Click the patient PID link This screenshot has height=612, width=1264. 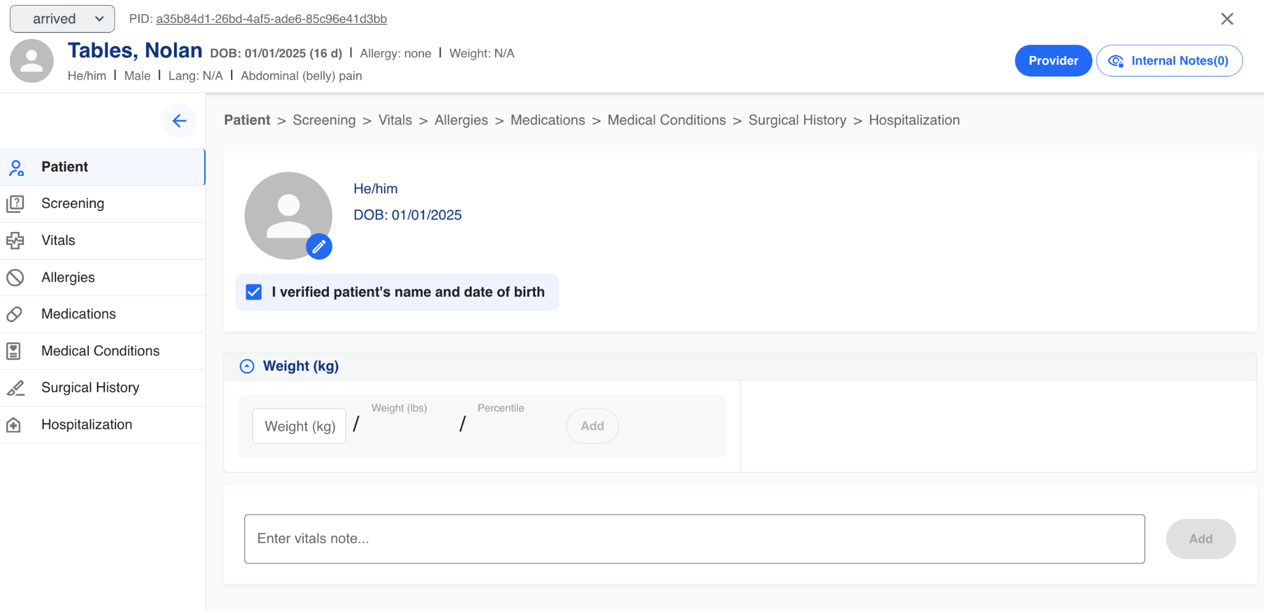(272, 19)
